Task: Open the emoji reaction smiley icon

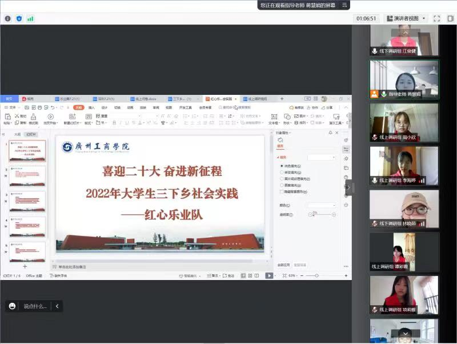Action: point(12,306)
